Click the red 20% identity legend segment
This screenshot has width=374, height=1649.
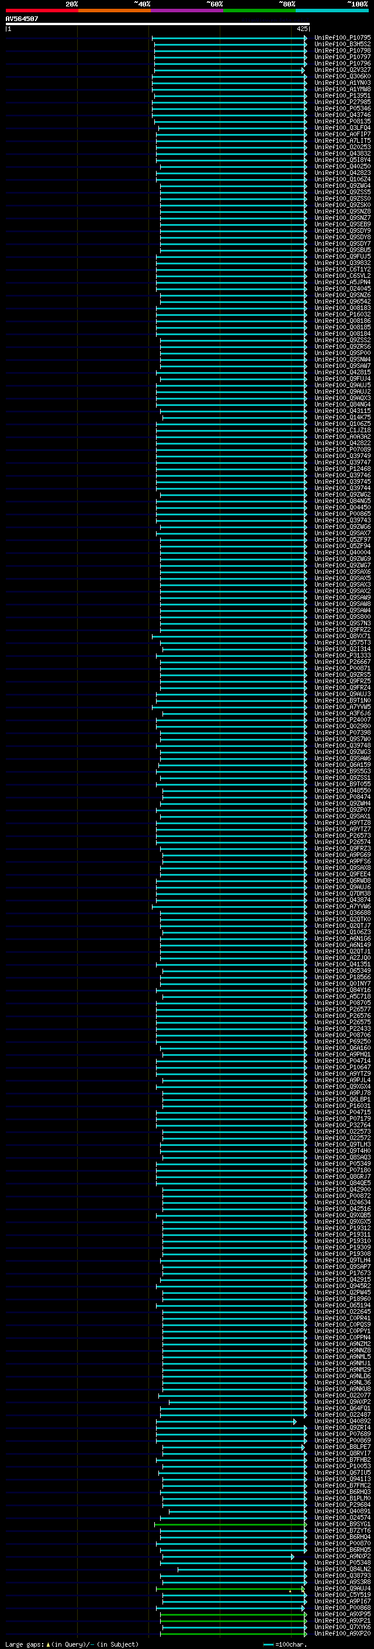[41, 11]
